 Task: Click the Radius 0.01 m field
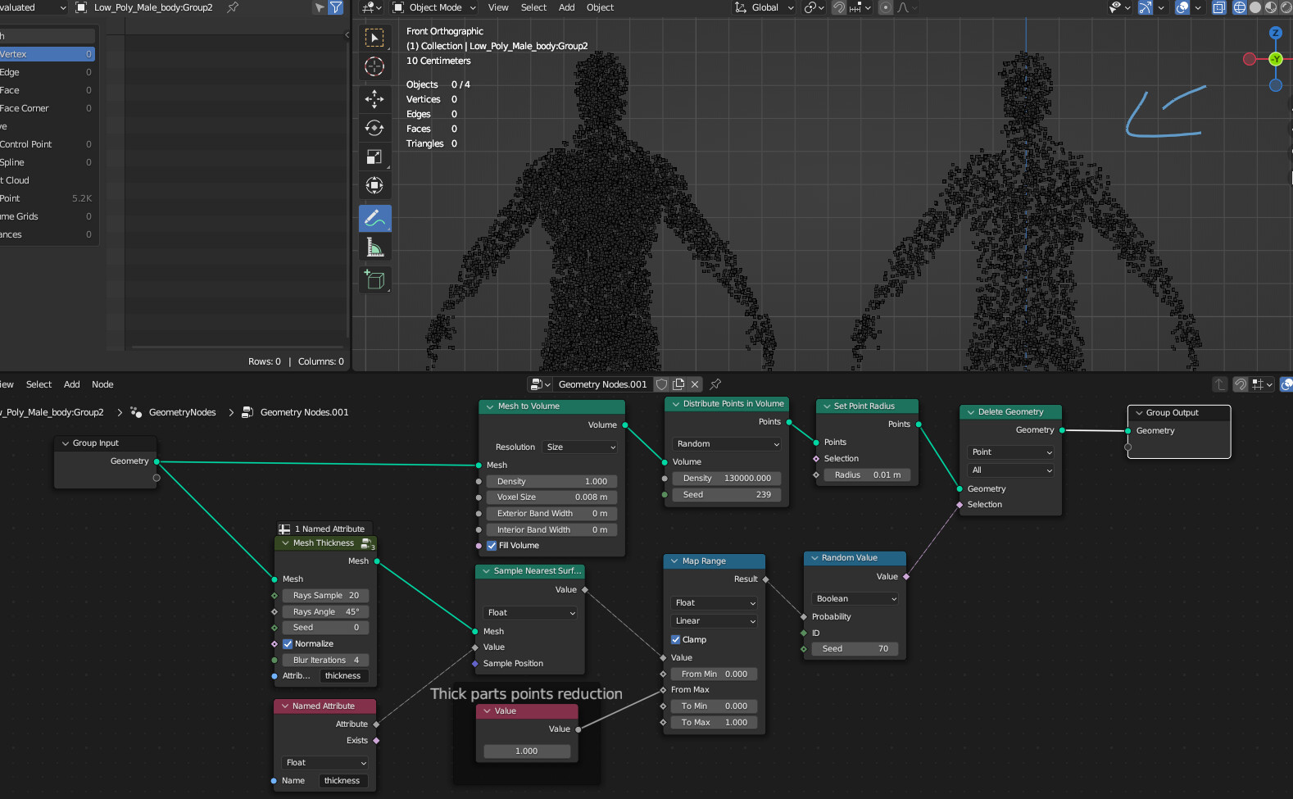click(867, 475)
